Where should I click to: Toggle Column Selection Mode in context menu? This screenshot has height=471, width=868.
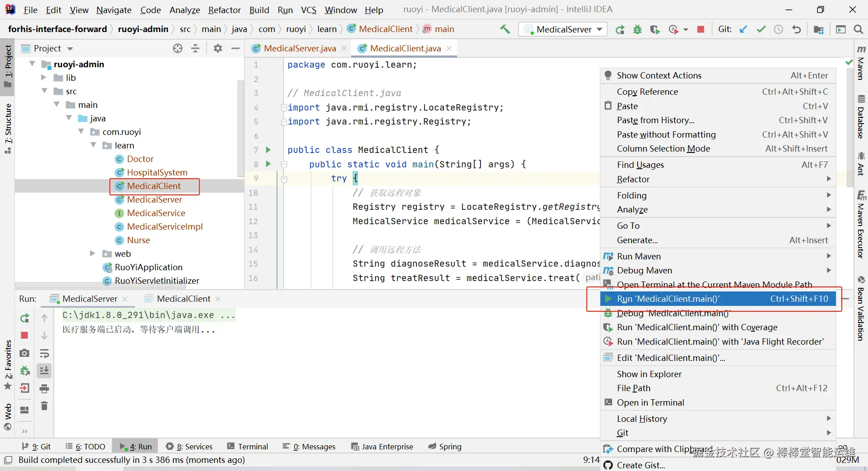663,148
